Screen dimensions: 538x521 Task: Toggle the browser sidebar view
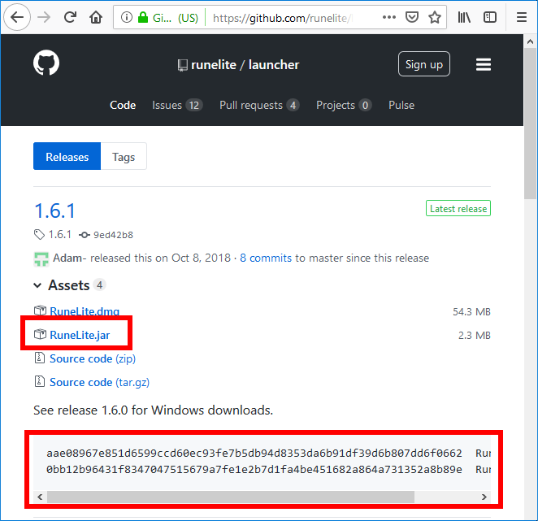489,17
